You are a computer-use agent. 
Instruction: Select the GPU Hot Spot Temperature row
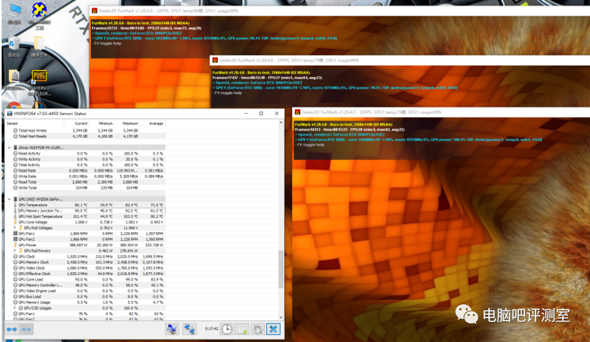pos(85,216)
